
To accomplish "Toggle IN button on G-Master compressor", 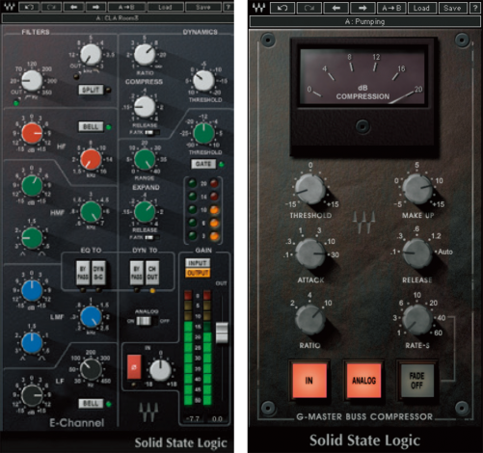I will click(309, 381).
